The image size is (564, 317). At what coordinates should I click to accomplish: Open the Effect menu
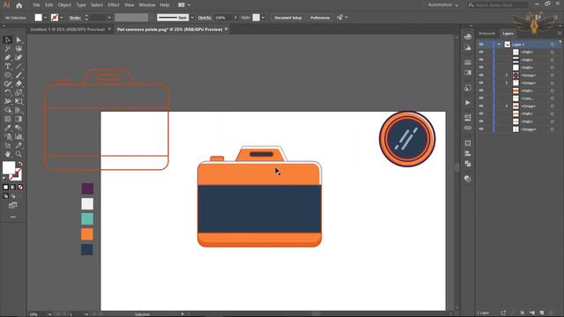point(114,5)
